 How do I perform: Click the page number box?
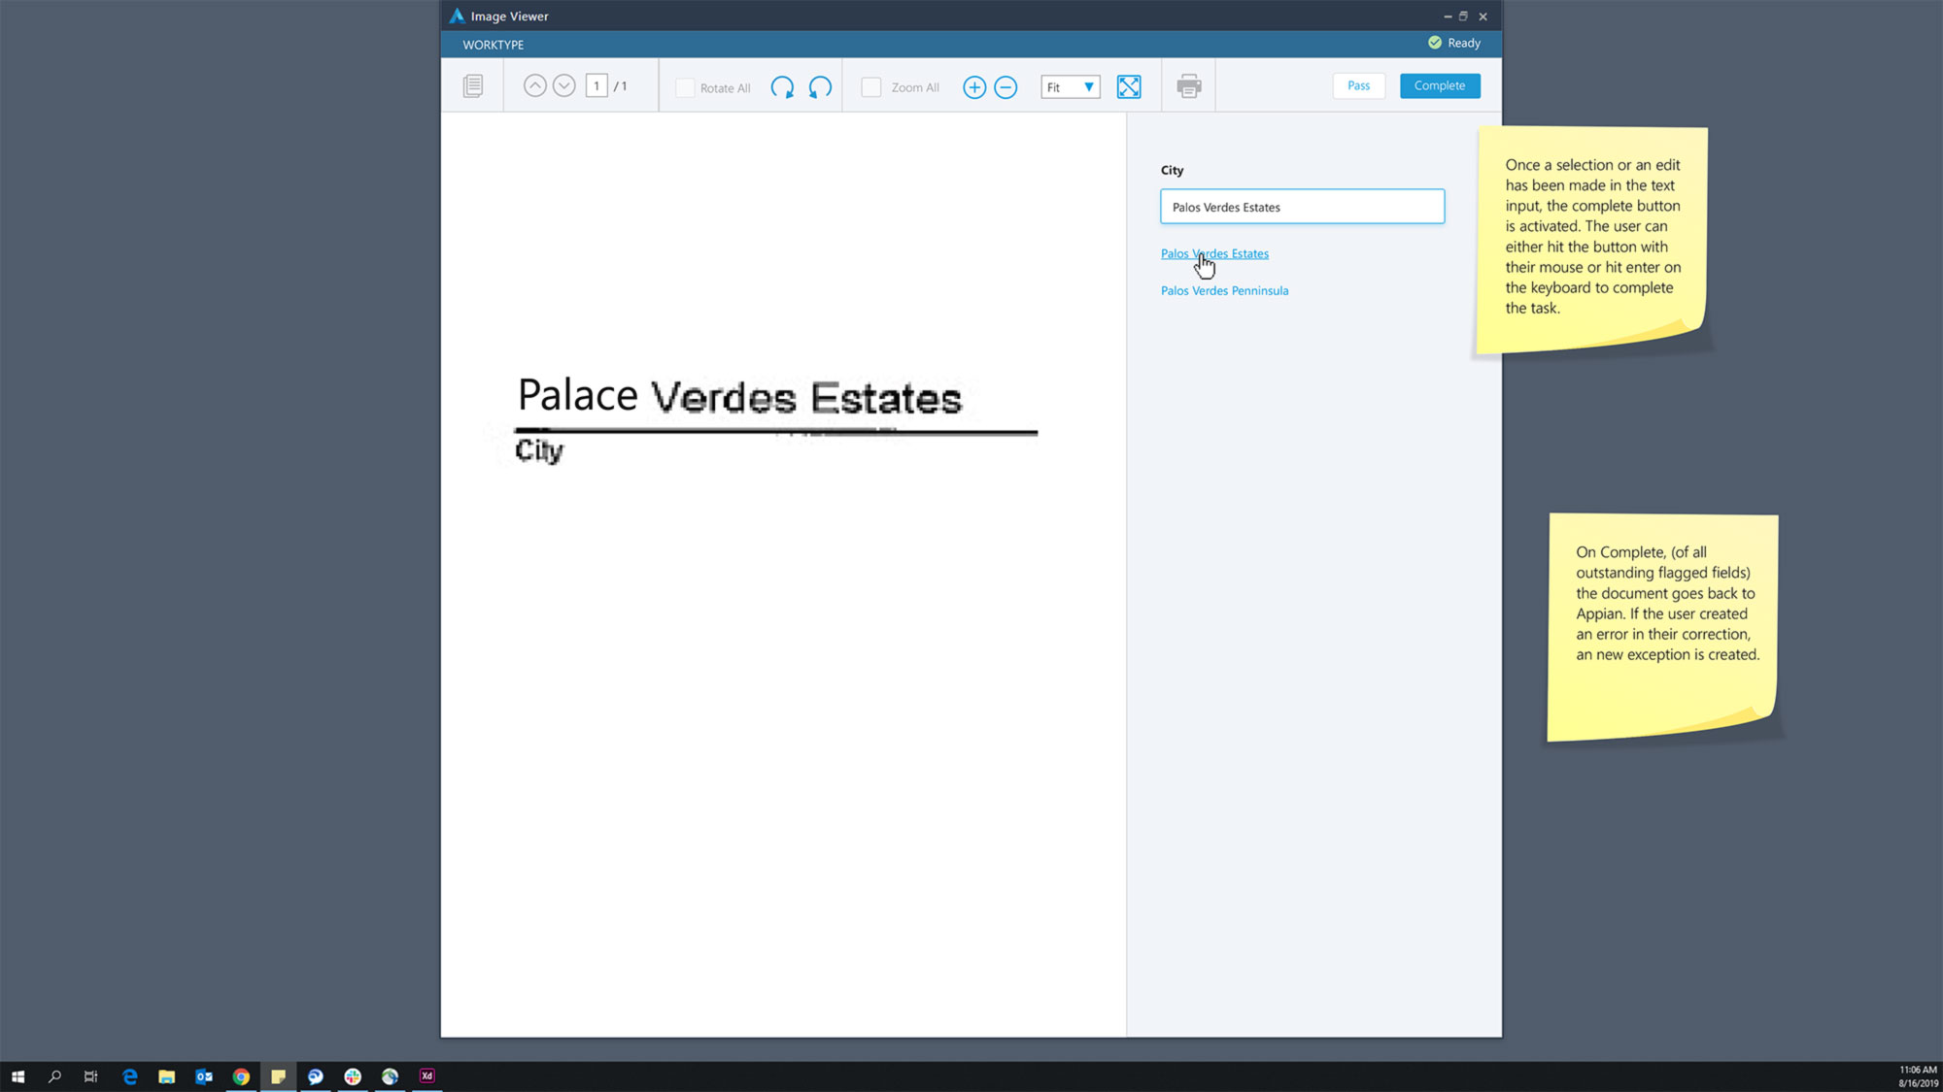pyautogui.click(x=597, y=86)
